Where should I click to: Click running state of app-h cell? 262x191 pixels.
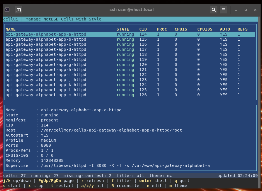click(125, 70)
